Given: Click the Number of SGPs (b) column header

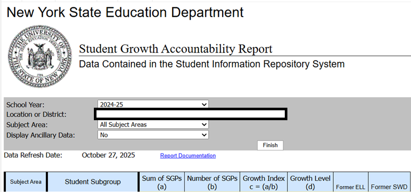Looking at the screenshot, I should 212,182.
